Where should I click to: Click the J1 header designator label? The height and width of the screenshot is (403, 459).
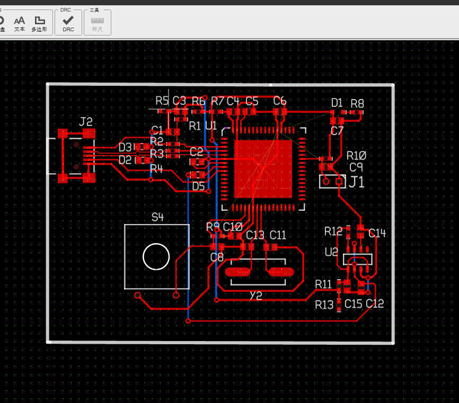(357, 182)
